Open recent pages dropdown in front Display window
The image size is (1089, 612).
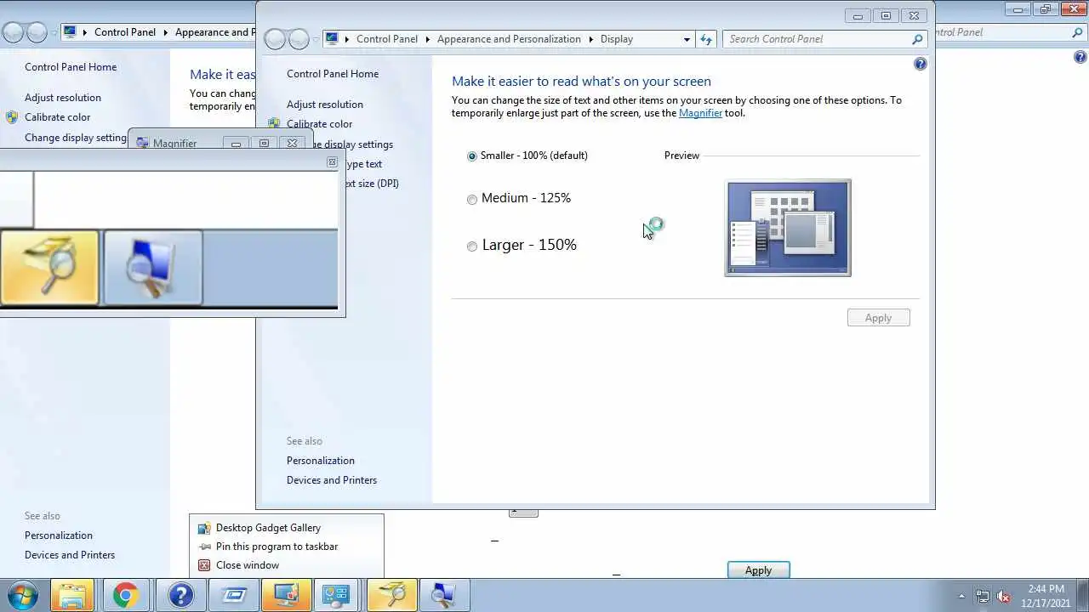coord(316,39)
